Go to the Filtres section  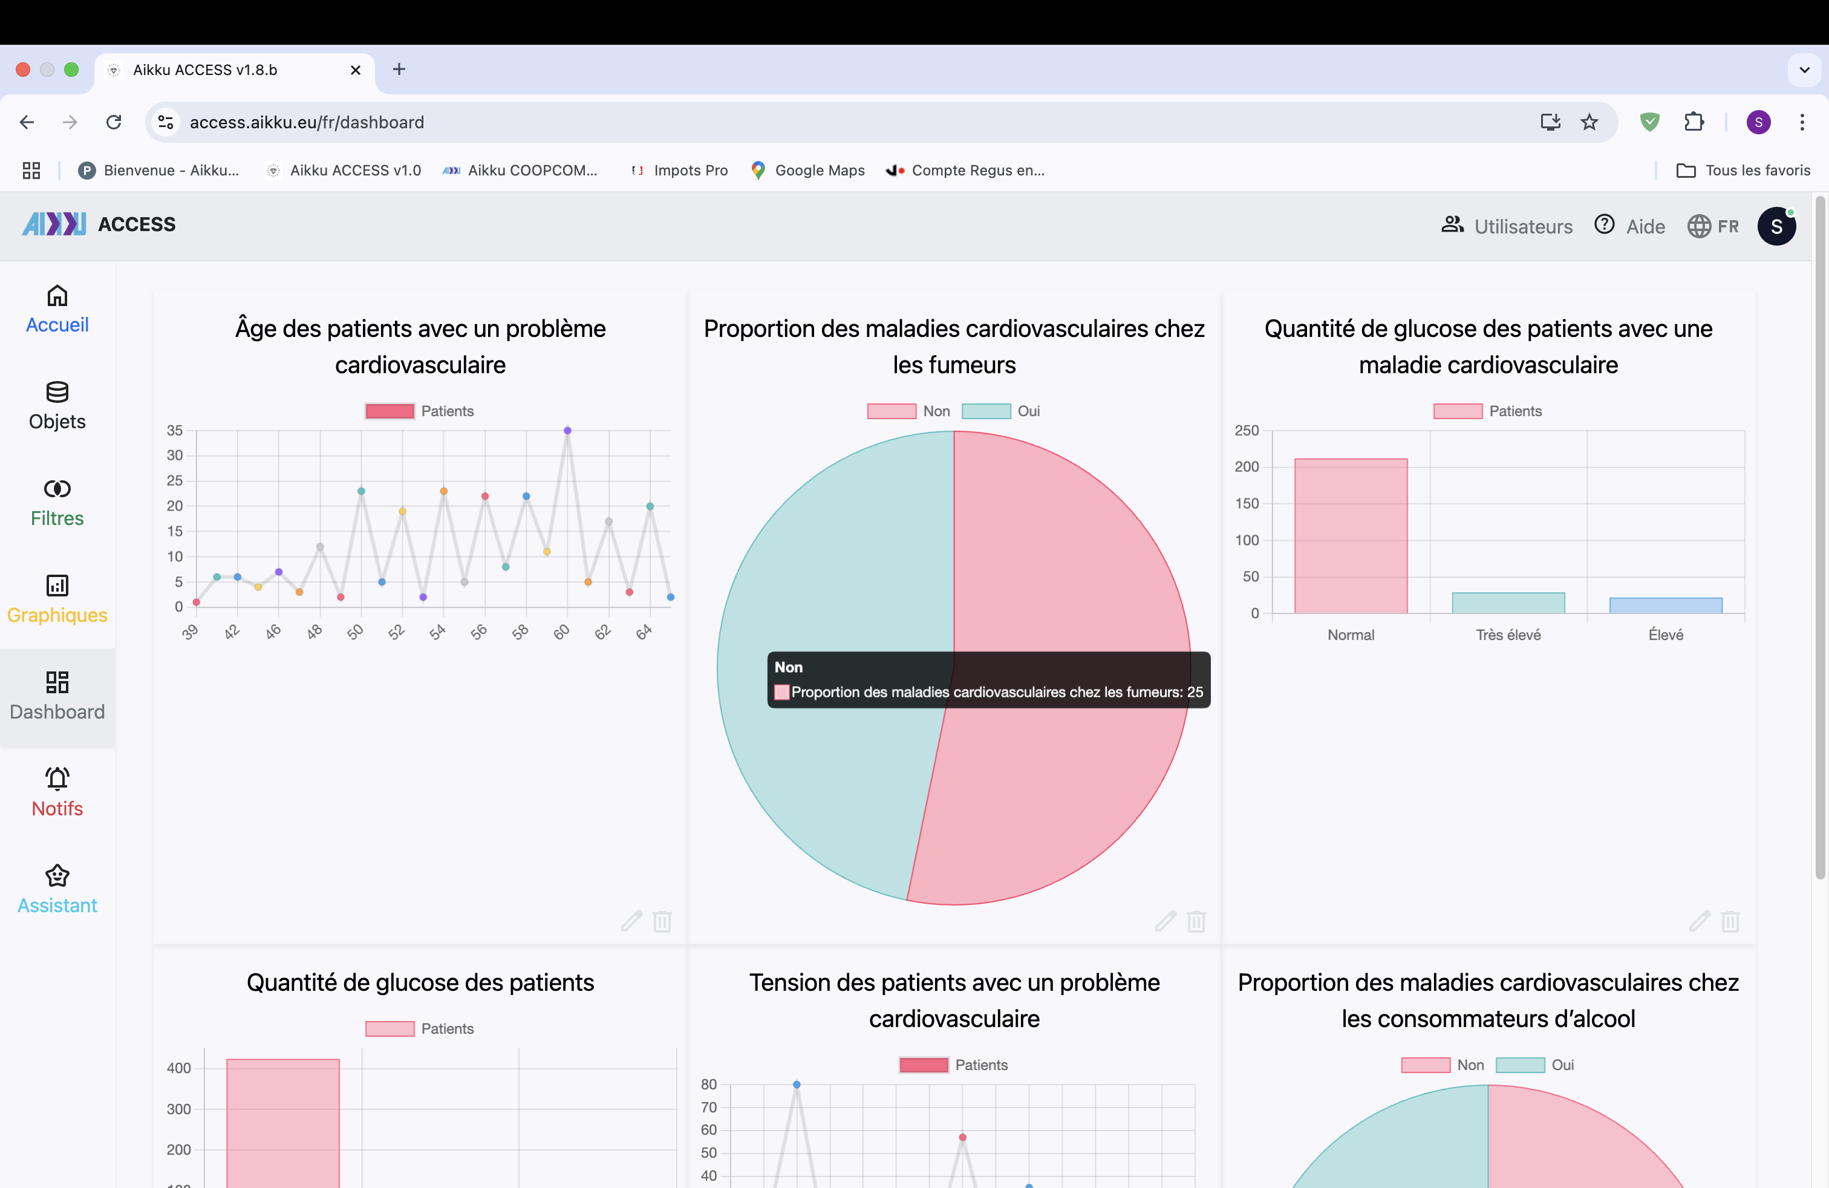point(57,503)
